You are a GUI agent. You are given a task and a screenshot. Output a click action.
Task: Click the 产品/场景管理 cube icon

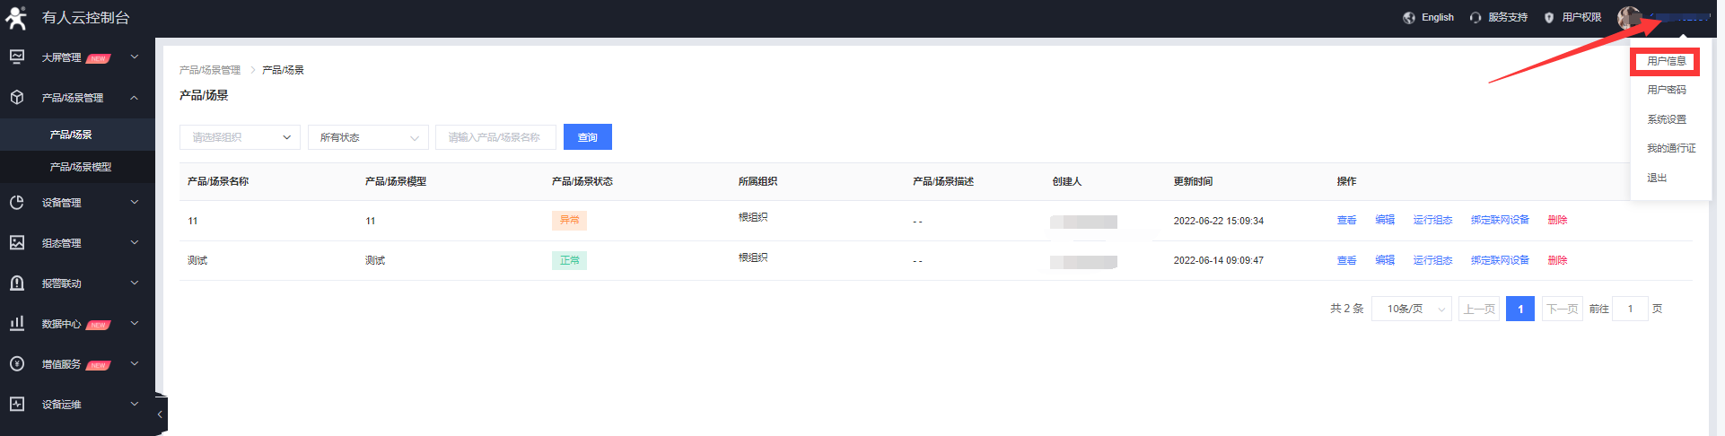[17, 98]
